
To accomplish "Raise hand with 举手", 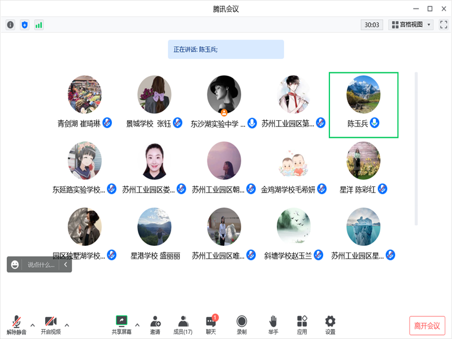I will click(273, 325).
